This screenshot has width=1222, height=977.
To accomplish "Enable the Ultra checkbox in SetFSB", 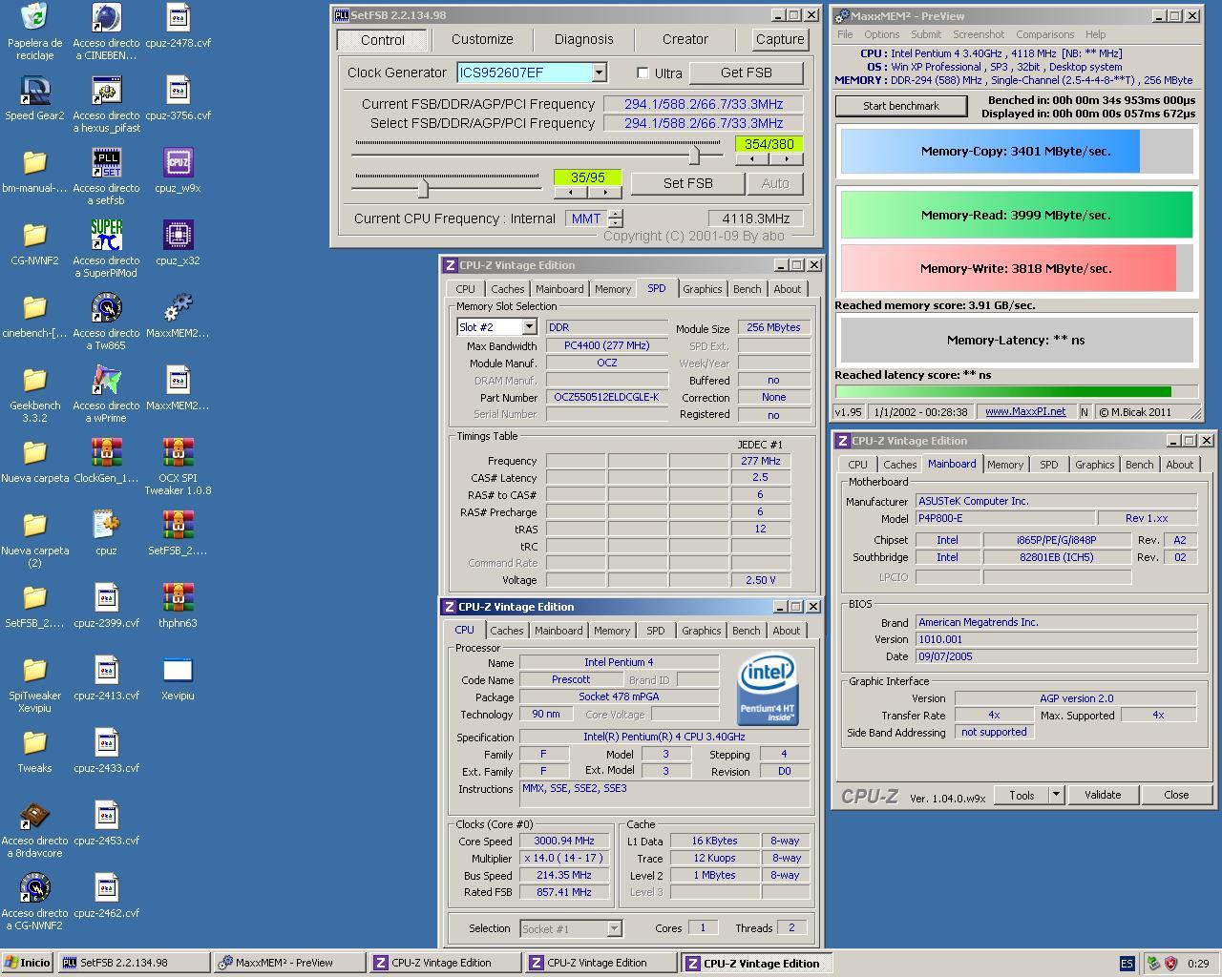I will click(643, 73).
